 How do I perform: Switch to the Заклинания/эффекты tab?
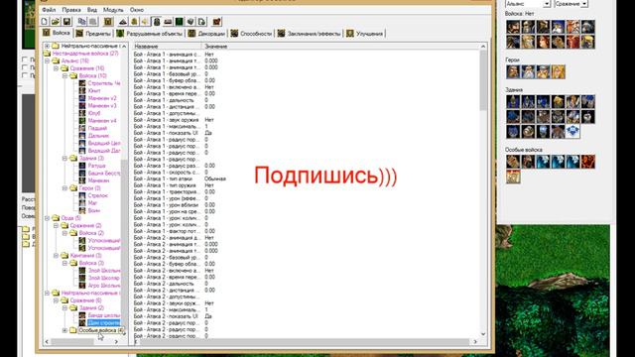310,34
